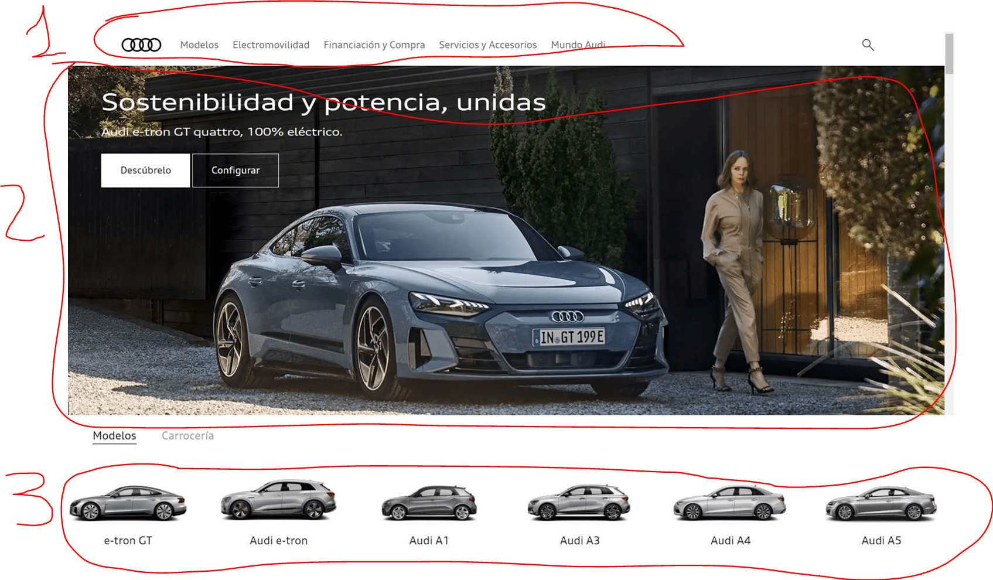The width and height of the screenshot is (993, 580).
Task: Open the Modelos navigation menu
Action: (x=199, y=45)
